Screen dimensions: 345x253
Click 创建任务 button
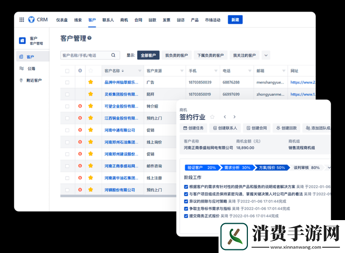pos(193,128)
